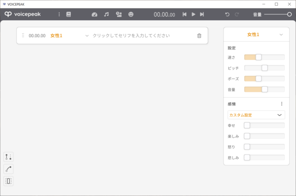
Task: Click the redo arrow icon
Action: (x=237, y=14)
